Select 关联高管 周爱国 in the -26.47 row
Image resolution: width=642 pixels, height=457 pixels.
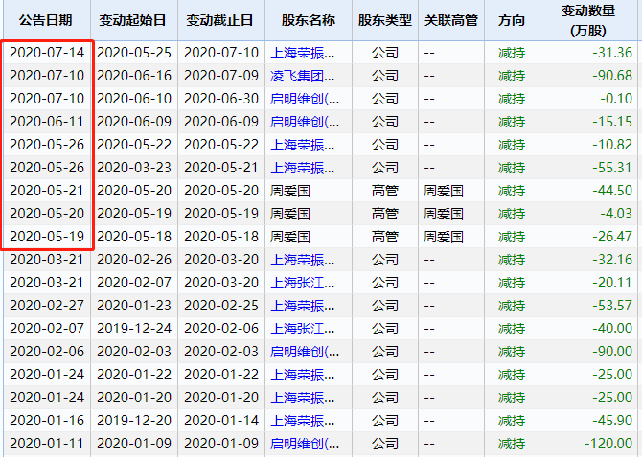pos(444,237)
